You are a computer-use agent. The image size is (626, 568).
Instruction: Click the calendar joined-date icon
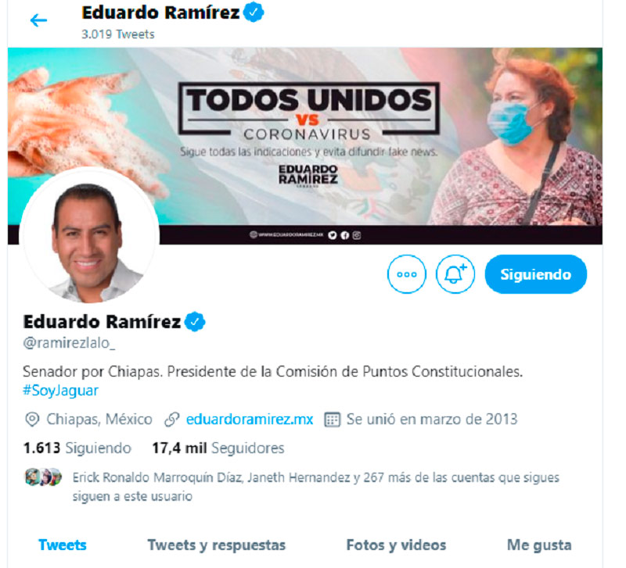[x=332, y=420]
